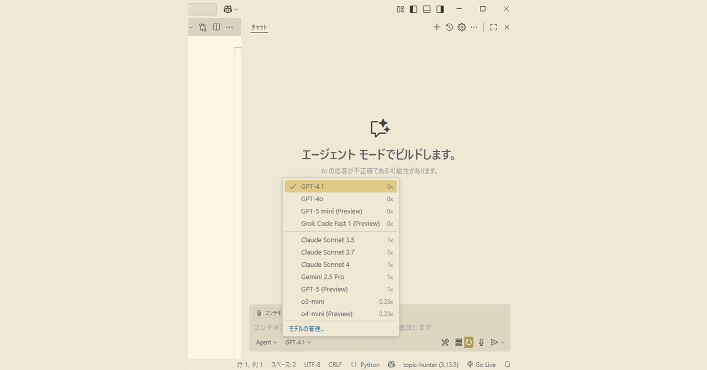
Task: Switch to the チャット tab
Action: pos(259,27)
